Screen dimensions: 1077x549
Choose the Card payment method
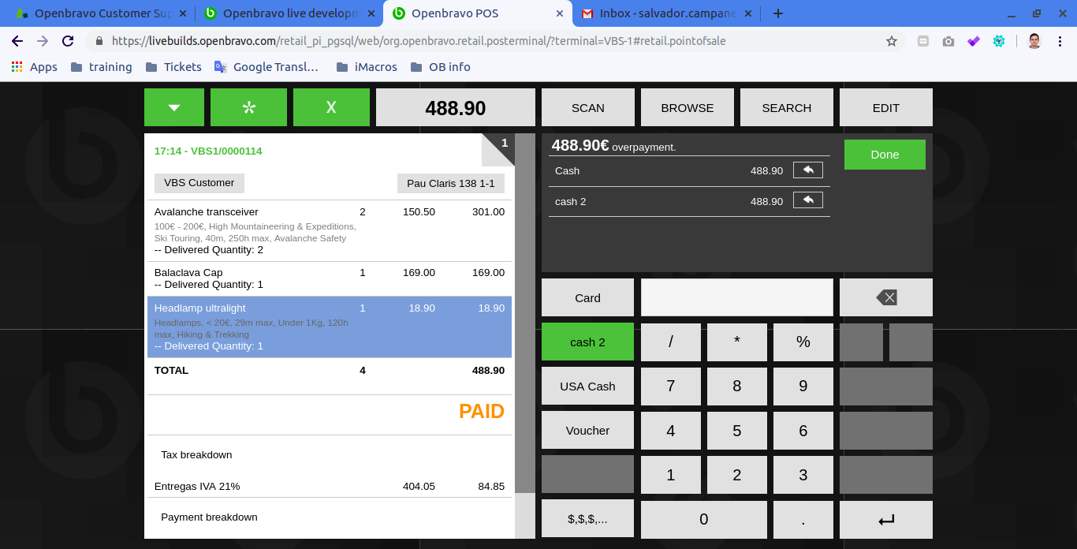tap(587, 297)
